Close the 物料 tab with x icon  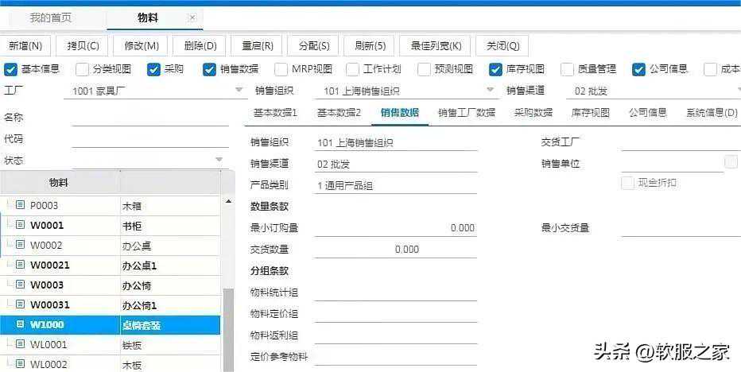click(192, 17)
